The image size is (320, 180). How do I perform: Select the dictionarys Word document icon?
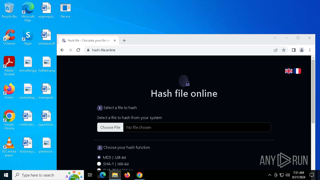(28, 145)
